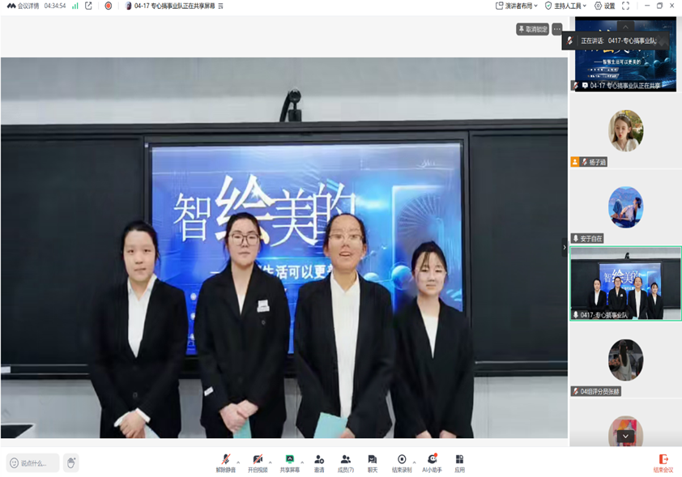Viewport: 682px width, 477px height.
Task: Select participant 安于自在 avatar tile
Action: [x=625, y=207]
